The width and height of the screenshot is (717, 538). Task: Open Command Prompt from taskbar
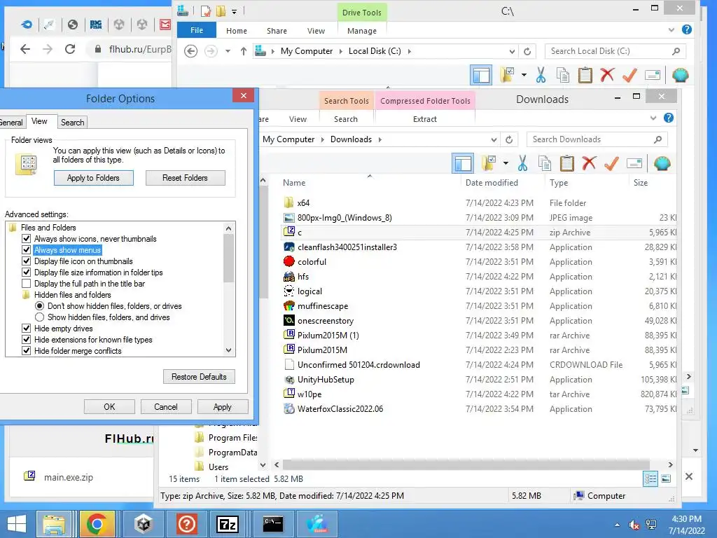(273, 524)
